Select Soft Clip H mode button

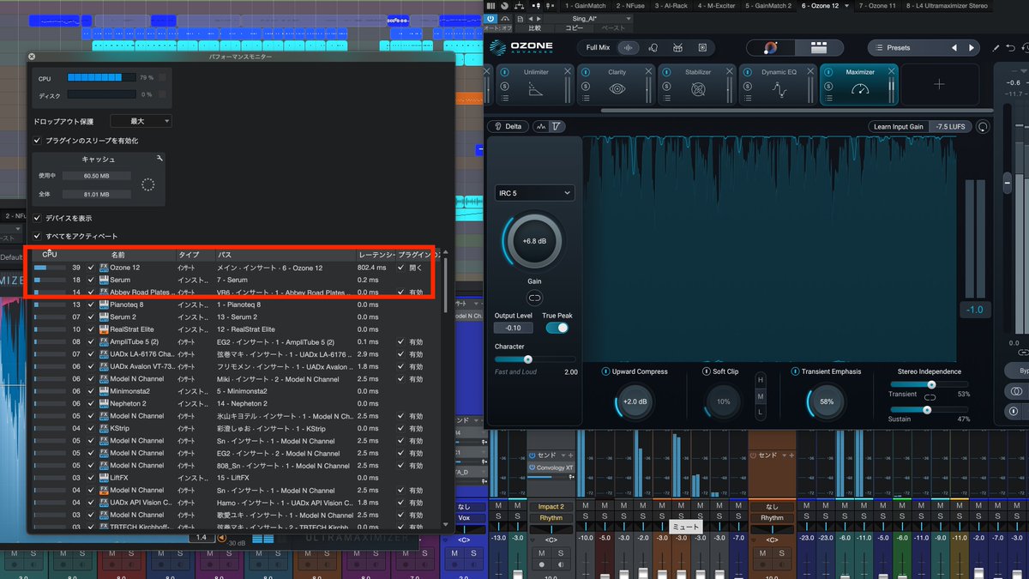pos(759,379)
